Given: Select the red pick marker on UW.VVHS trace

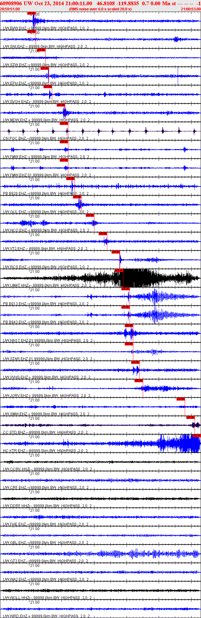Looking at the screenshot, I should click(135, 362).
